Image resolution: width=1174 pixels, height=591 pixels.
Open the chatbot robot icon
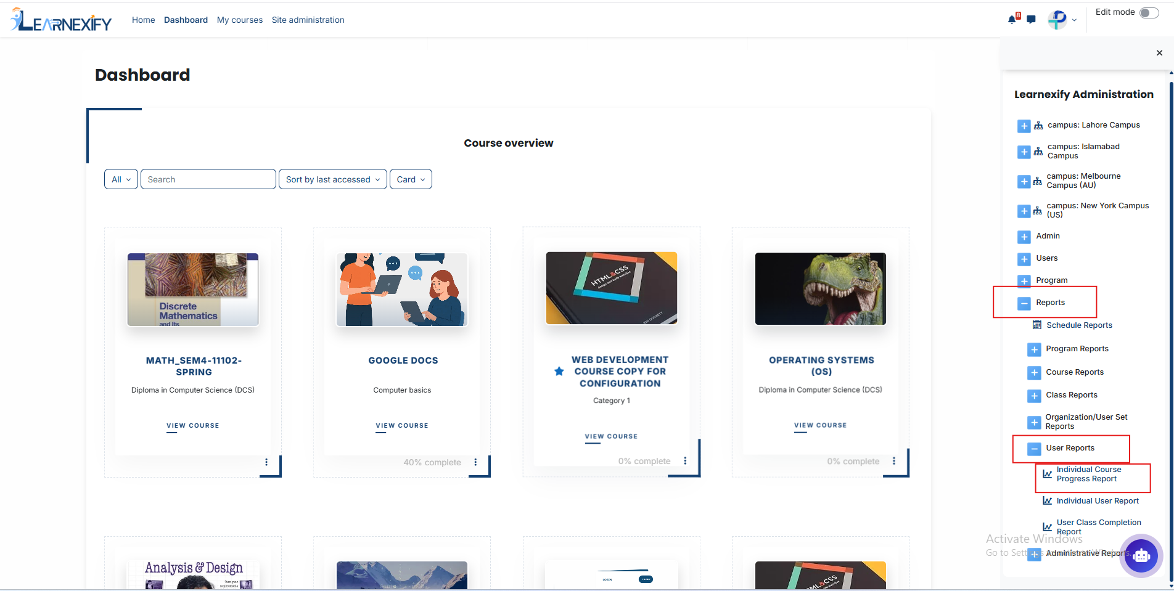click(x=1141, y=555)
